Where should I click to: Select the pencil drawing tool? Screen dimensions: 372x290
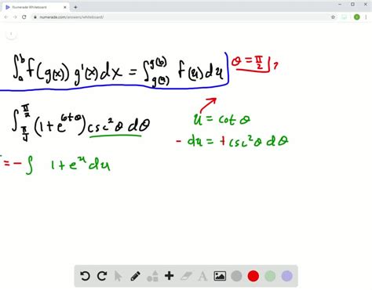point(135,276)
